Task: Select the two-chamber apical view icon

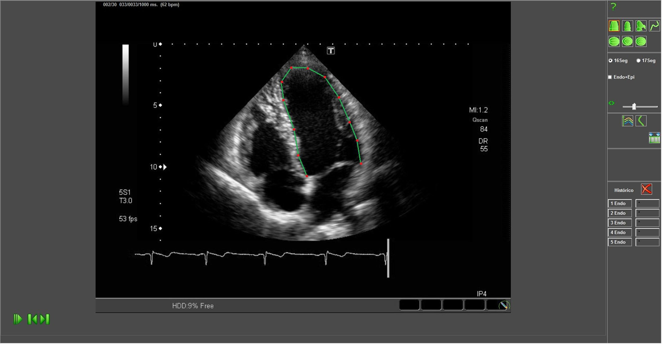Action: (x=627, y=26)
